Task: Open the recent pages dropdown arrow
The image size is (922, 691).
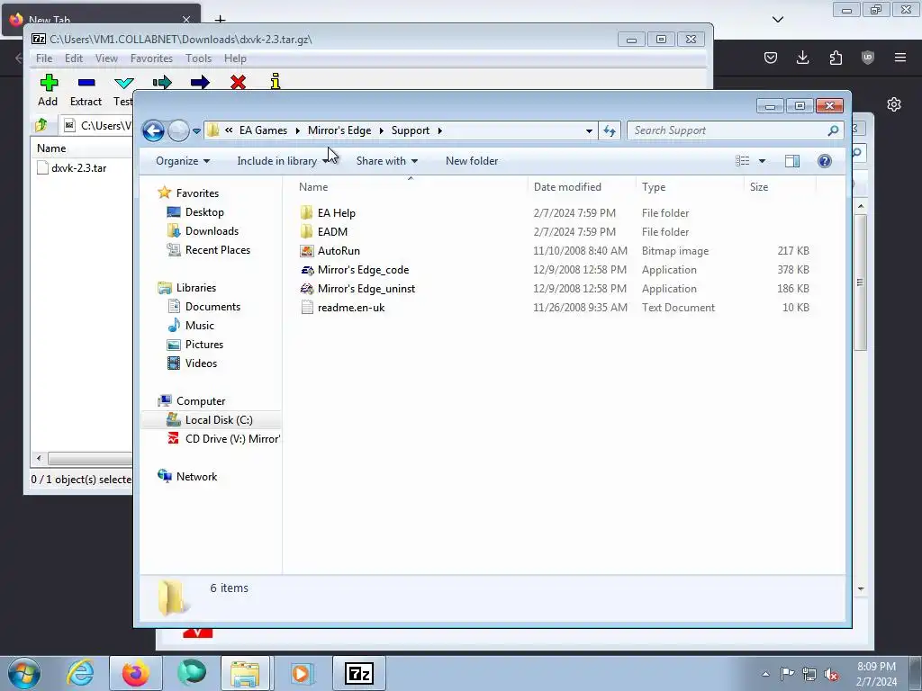Action: 196,131
